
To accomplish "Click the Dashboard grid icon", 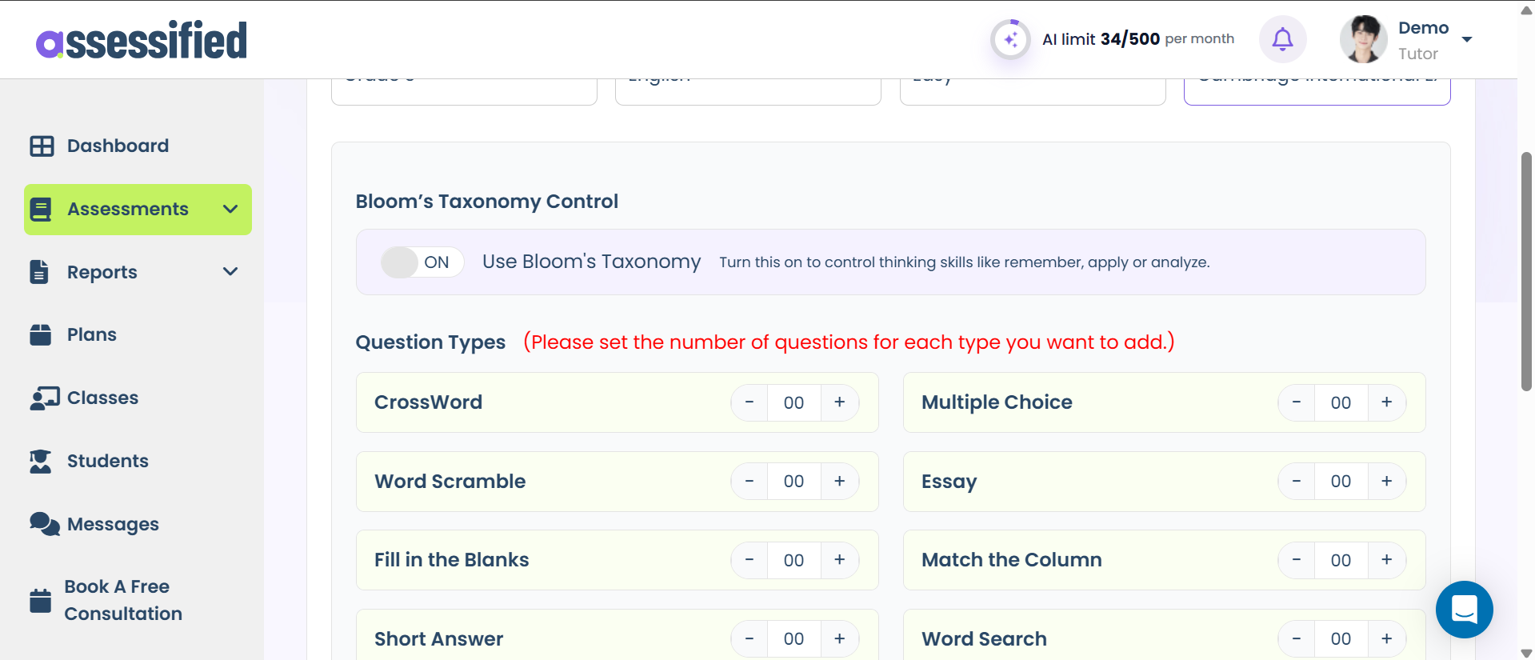I will 42,146.
